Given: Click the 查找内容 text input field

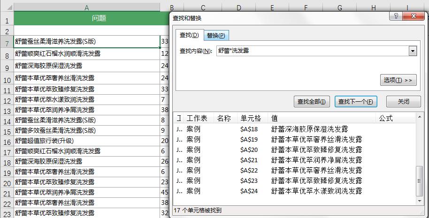Looking at the screenshot, I should coord(312,51).
